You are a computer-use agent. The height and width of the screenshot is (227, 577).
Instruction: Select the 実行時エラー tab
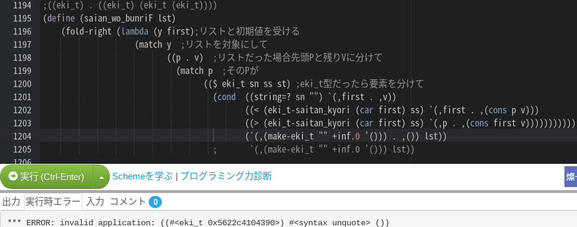click(53, 201)
